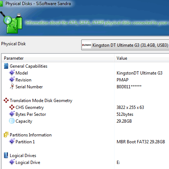The height and width of the screenshot is (169, 169).
Task: Select the Model parameter row
Action: click(x=86, y=73)
